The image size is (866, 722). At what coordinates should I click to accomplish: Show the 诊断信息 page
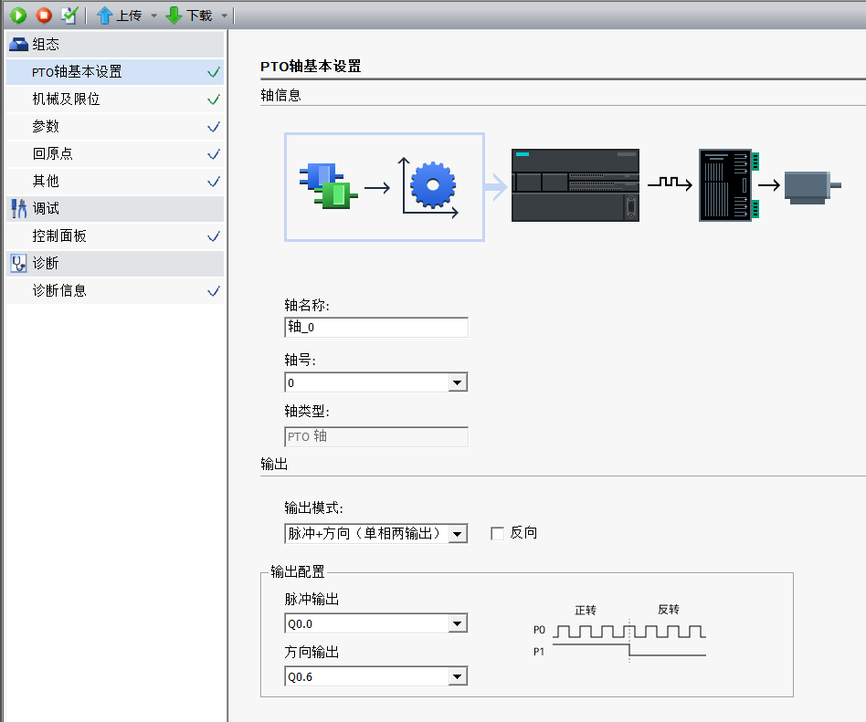pyautogui.click(x=59, y=290)
